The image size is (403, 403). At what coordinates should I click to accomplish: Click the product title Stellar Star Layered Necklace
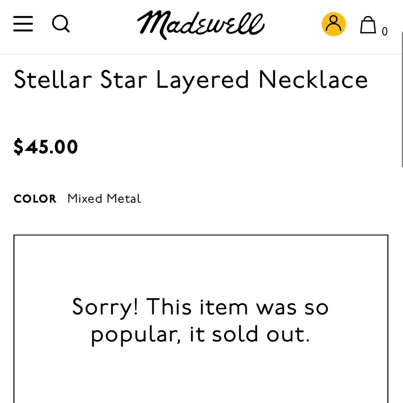[x=191, y=80]
